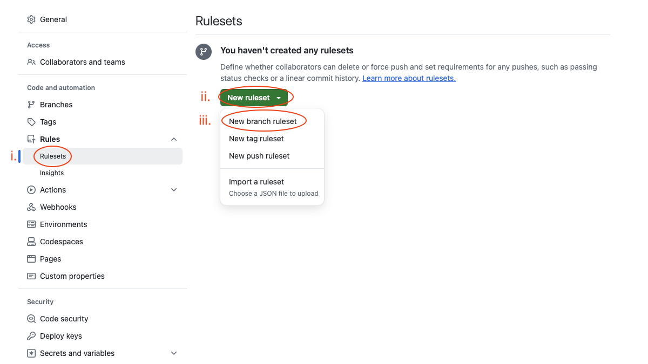This screenshot has height=364, width=648.
Task: Select New branch ruleset menu option
Action: tap(263, 121)
